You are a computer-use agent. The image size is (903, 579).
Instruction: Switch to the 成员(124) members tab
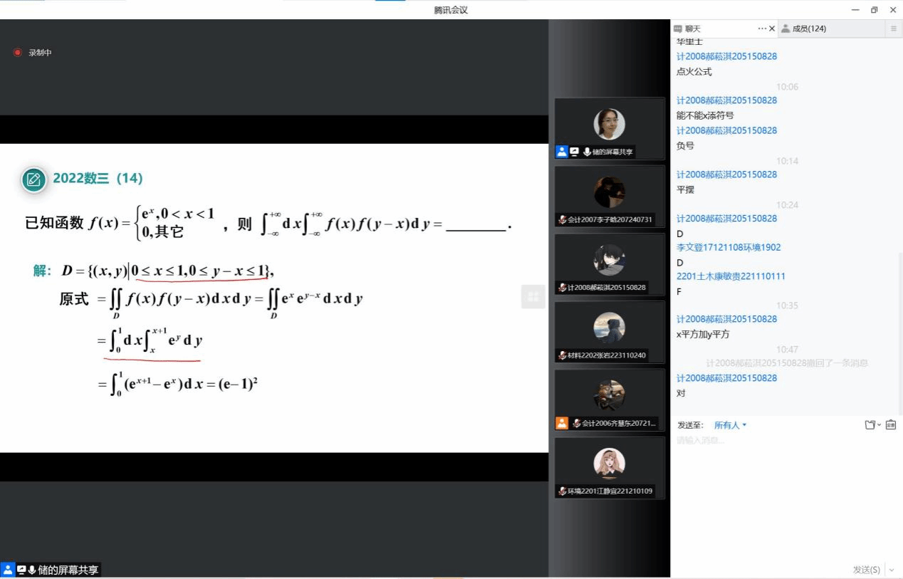tap(803, 28)
